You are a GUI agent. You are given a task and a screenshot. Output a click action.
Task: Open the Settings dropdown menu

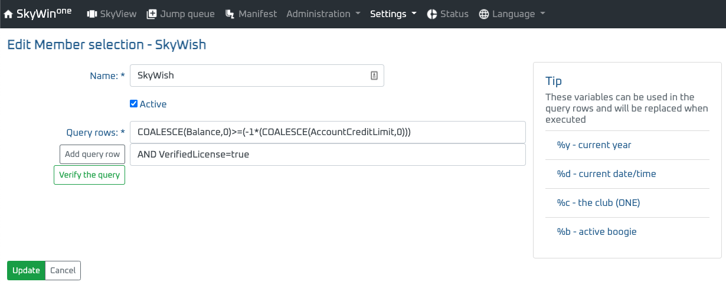tap(393, 14)
